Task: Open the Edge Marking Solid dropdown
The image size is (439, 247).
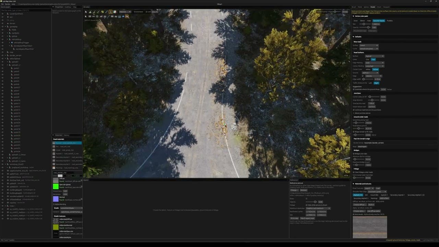Action: (375, 63)
